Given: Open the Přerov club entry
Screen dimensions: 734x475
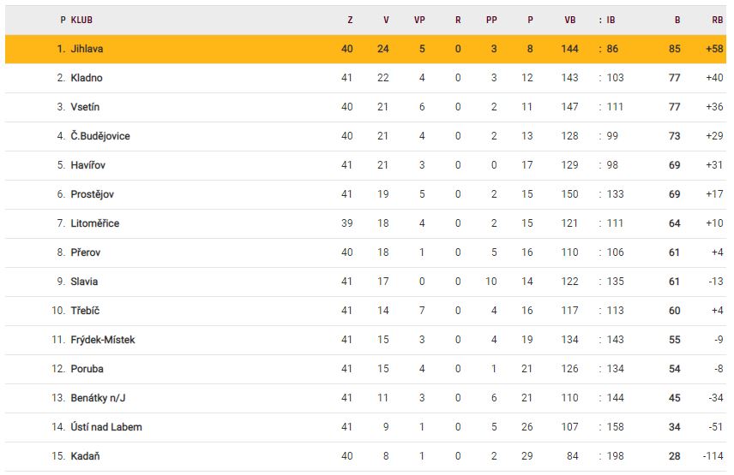Looking at the screenshot, I should point(86,252).
